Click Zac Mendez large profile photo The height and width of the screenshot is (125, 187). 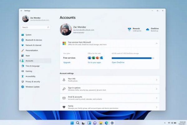pos(66,30)
